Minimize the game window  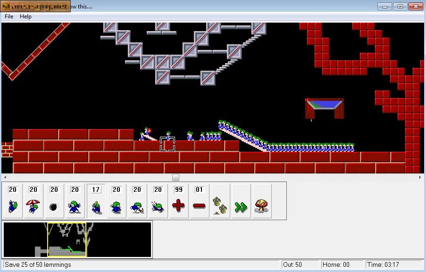(384, 7)
